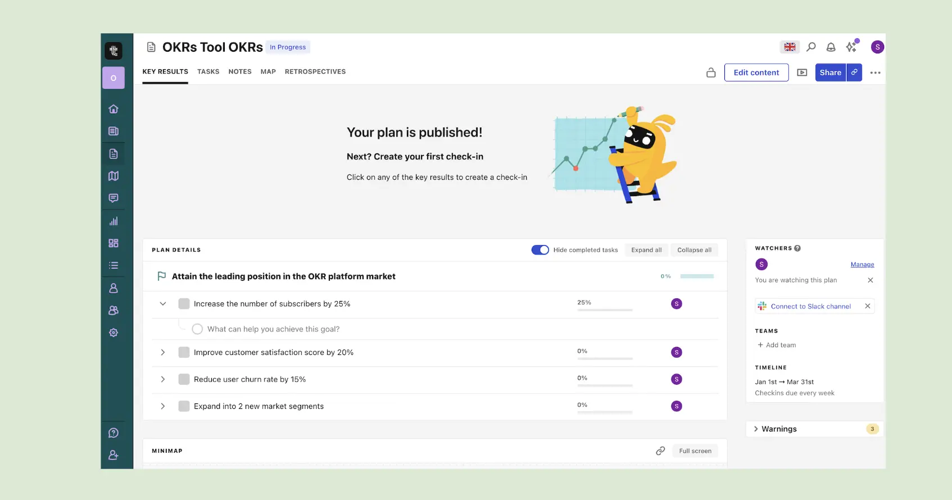Click the AI sparkles icon in the header
Screen dimensions: 952x500
[853, 46]
